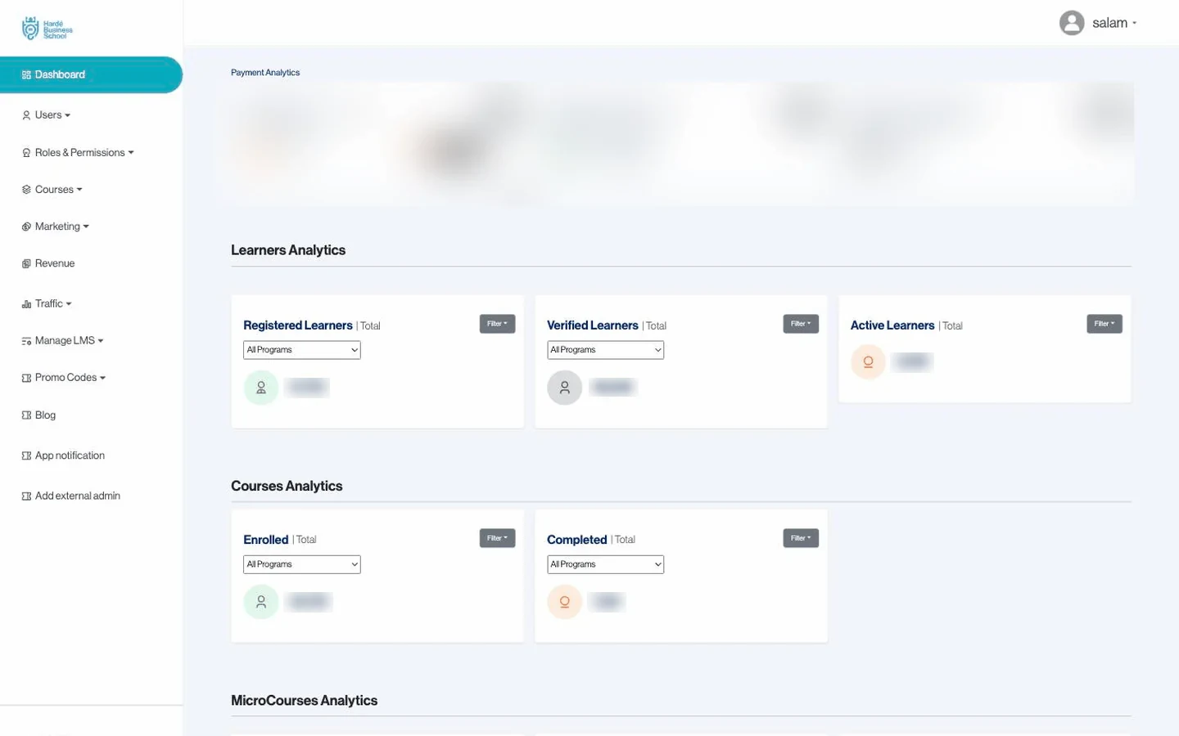The image size is (1179, 736).
Task: Open the Registered Learners All Programs dropdown
Action: click(302, 350)
